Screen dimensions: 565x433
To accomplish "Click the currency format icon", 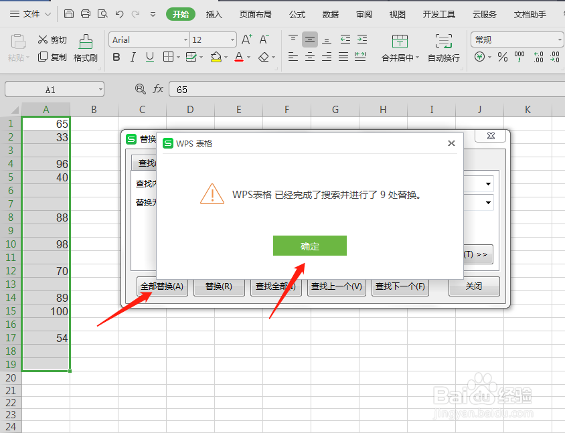I will point(479,57).
